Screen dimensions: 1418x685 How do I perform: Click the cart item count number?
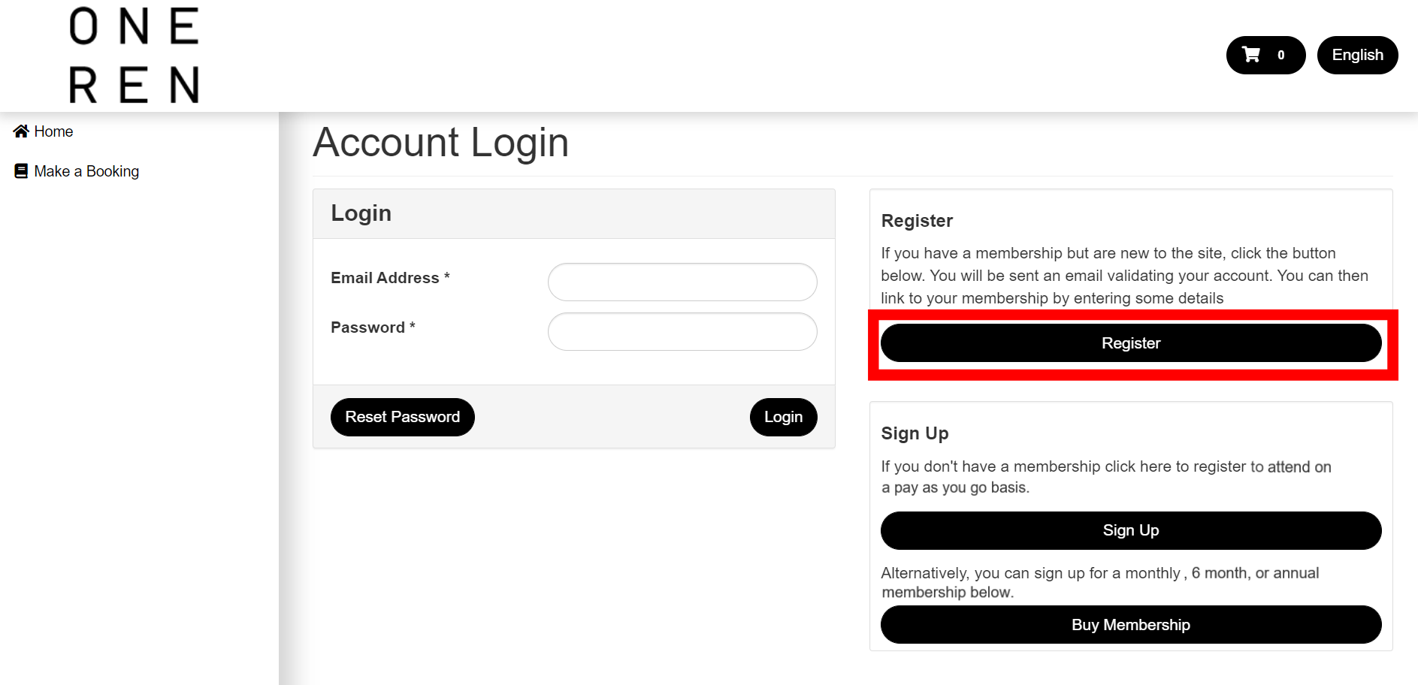pyautogui.click(x=1281, y=55)
